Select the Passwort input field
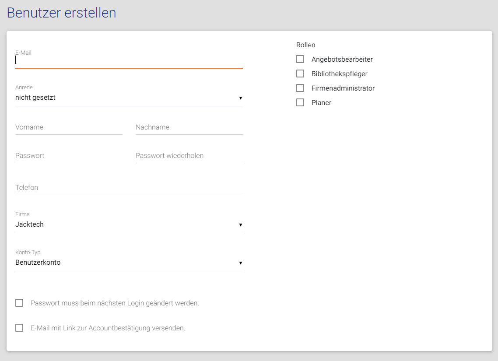Image resolution: width=498 pixels, height=361 pixels. (69, 156)
